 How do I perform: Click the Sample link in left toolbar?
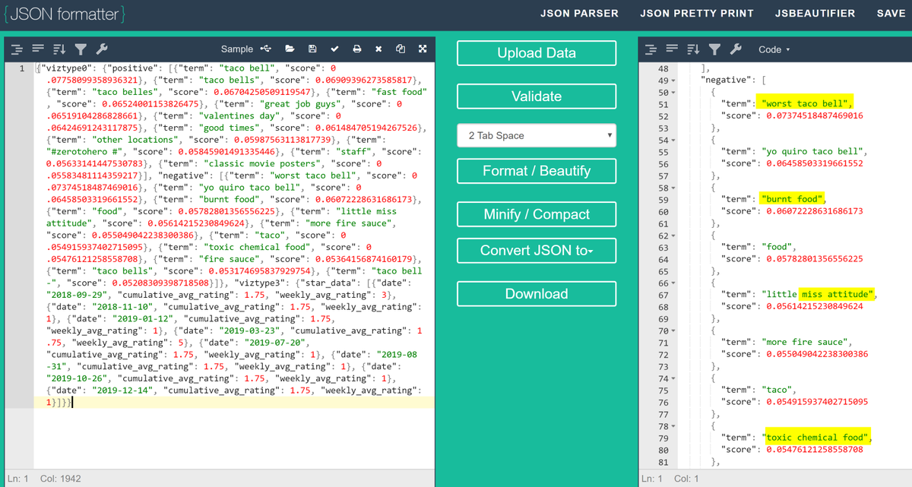237,49
